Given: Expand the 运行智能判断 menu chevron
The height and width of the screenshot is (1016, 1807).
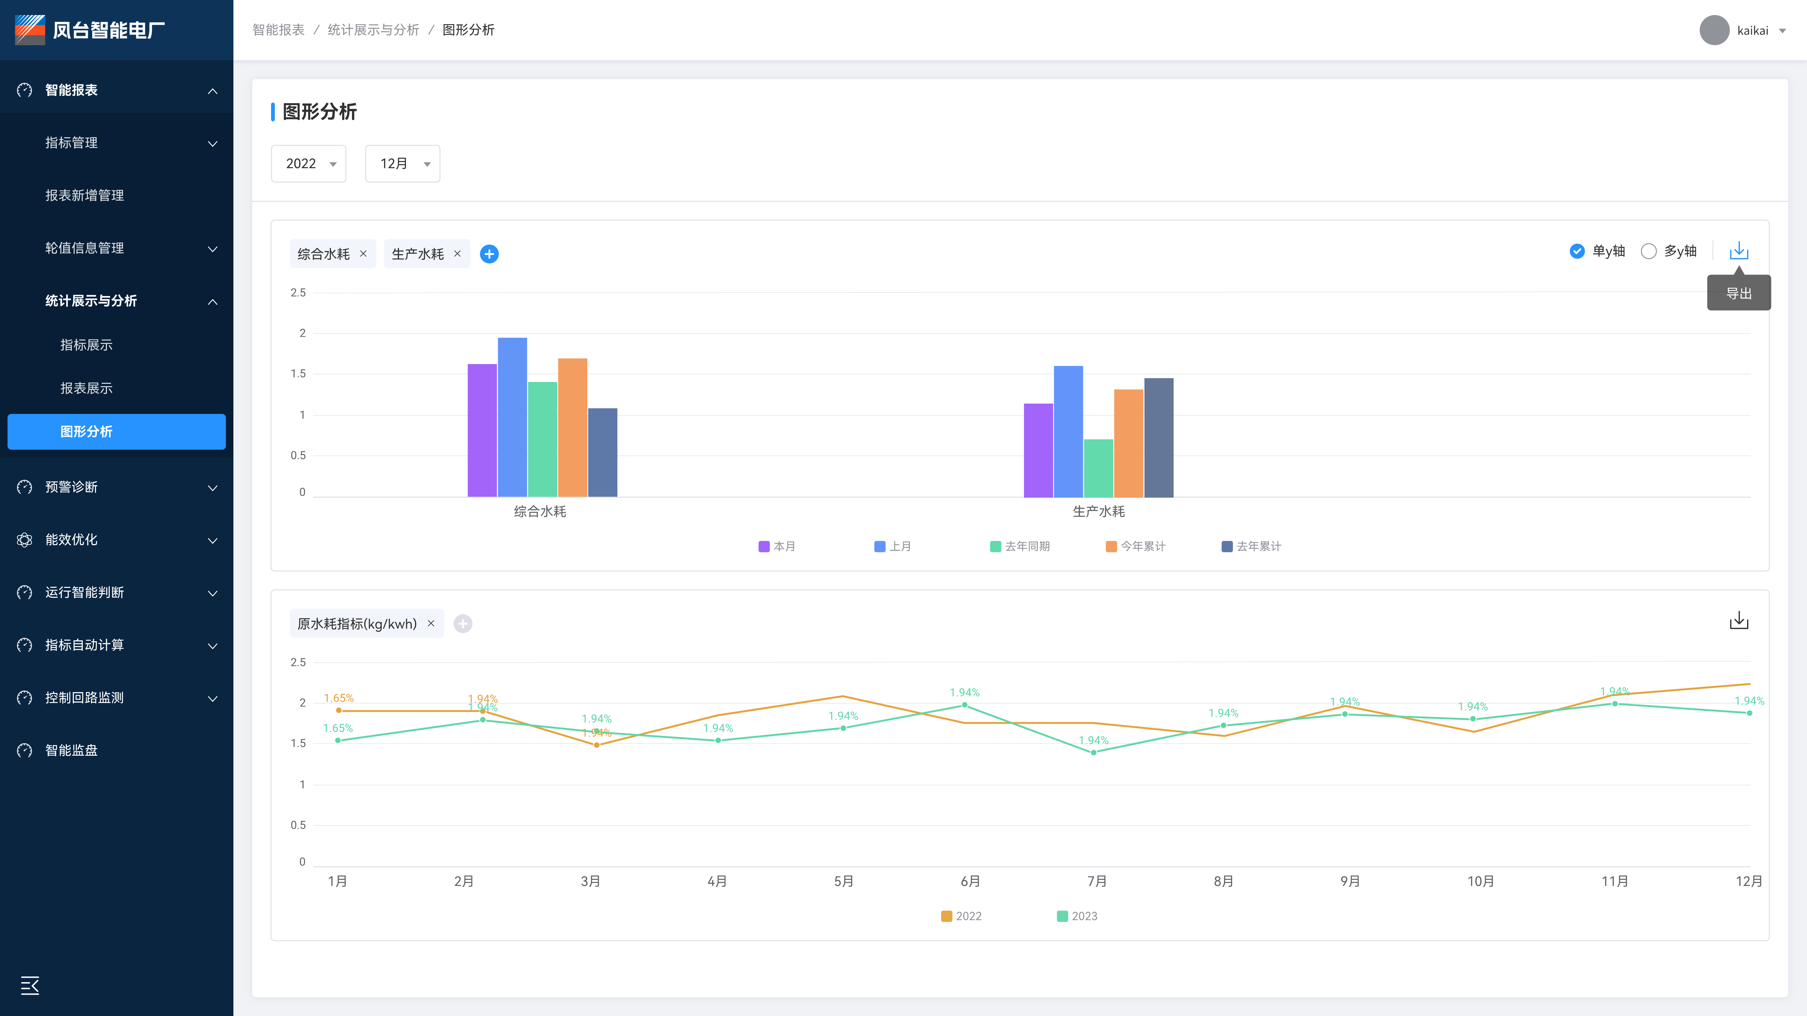Looking at the screenshot, I should [x=213, y=593].
